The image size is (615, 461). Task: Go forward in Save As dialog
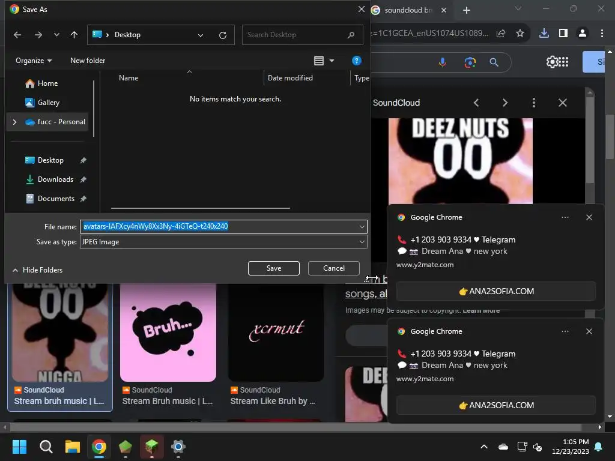(x=38, y=35)
